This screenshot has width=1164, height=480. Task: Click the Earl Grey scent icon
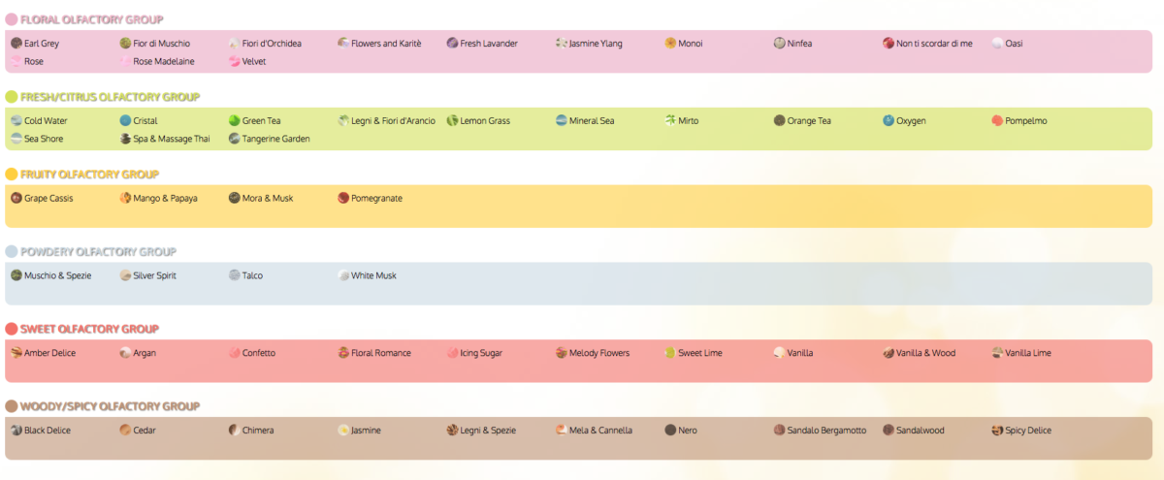click(x=16, y=44)
